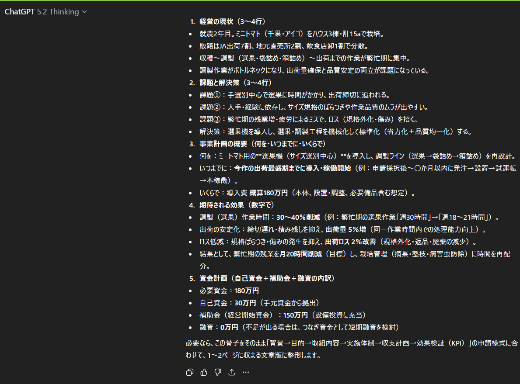Click the heading "資金計画" section title

pyautogui.click(x=267, y=278)
